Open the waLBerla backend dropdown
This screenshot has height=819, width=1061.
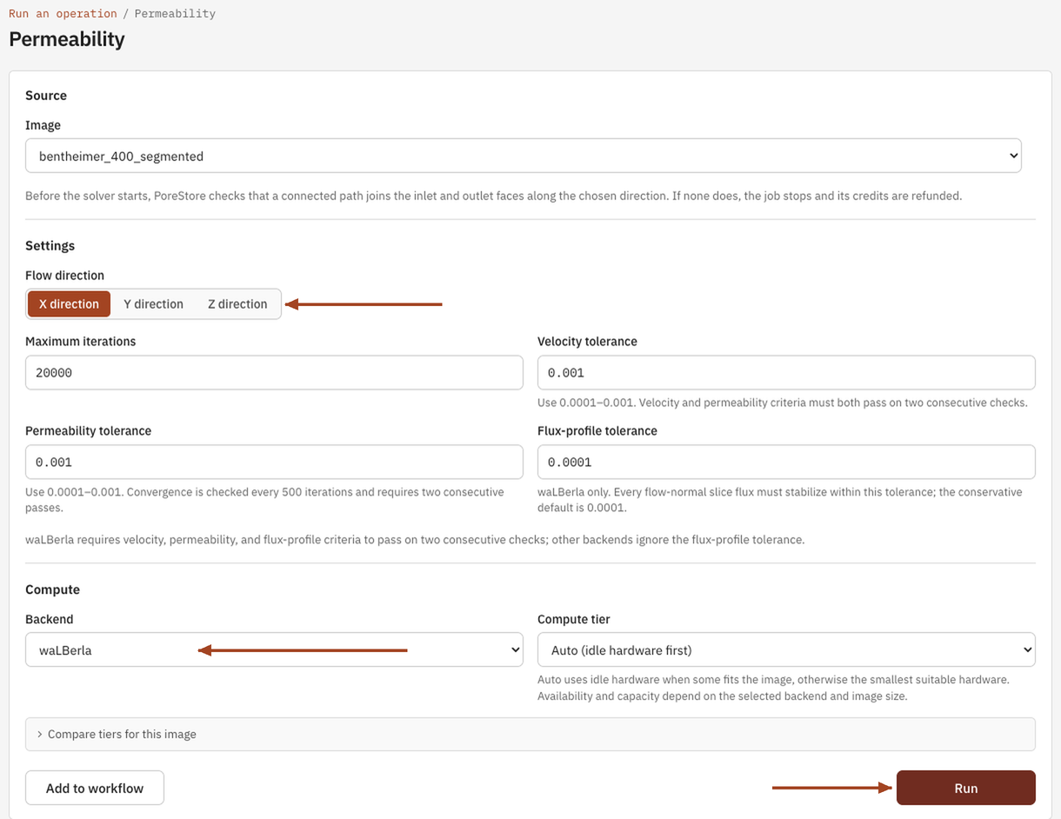(x=274, y=649)
